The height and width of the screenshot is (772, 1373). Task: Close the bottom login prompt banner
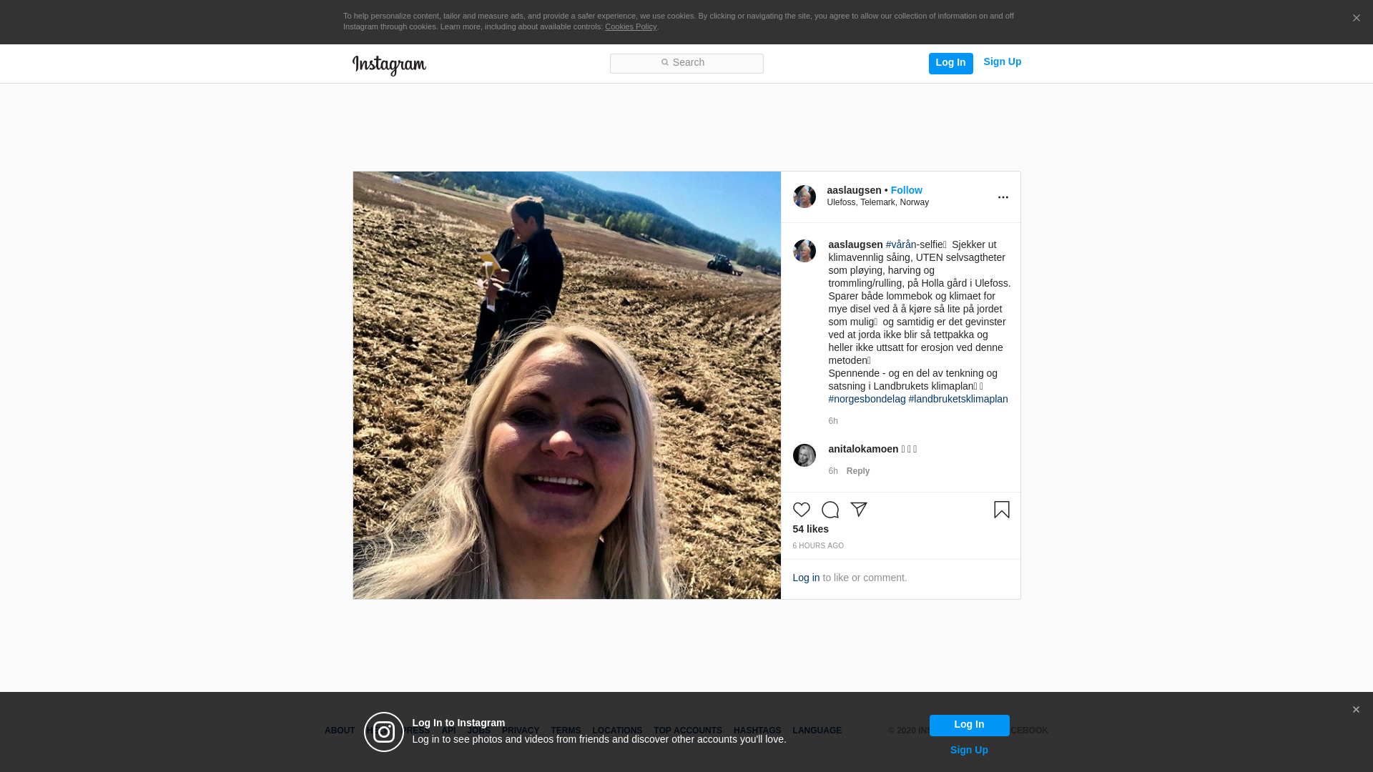(x=1356, y=710)
